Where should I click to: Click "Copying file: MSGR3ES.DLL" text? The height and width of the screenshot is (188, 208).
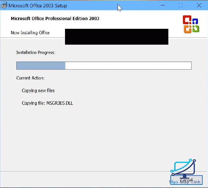(x=47, y=103)
